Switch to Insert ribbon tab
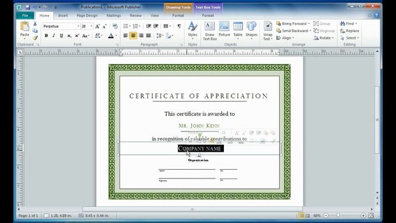 tap(63, 15)
